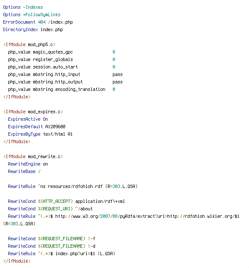The height and width of the screenshot is (268, 249).
Task: Click ExpiresDefault value A1209600
Action: pyautogui.click(x=55, y=127)
